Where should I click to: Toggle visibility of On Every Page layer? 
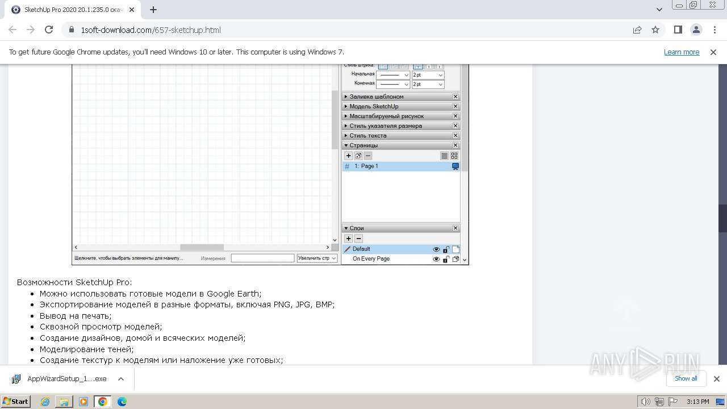point(436,259)
